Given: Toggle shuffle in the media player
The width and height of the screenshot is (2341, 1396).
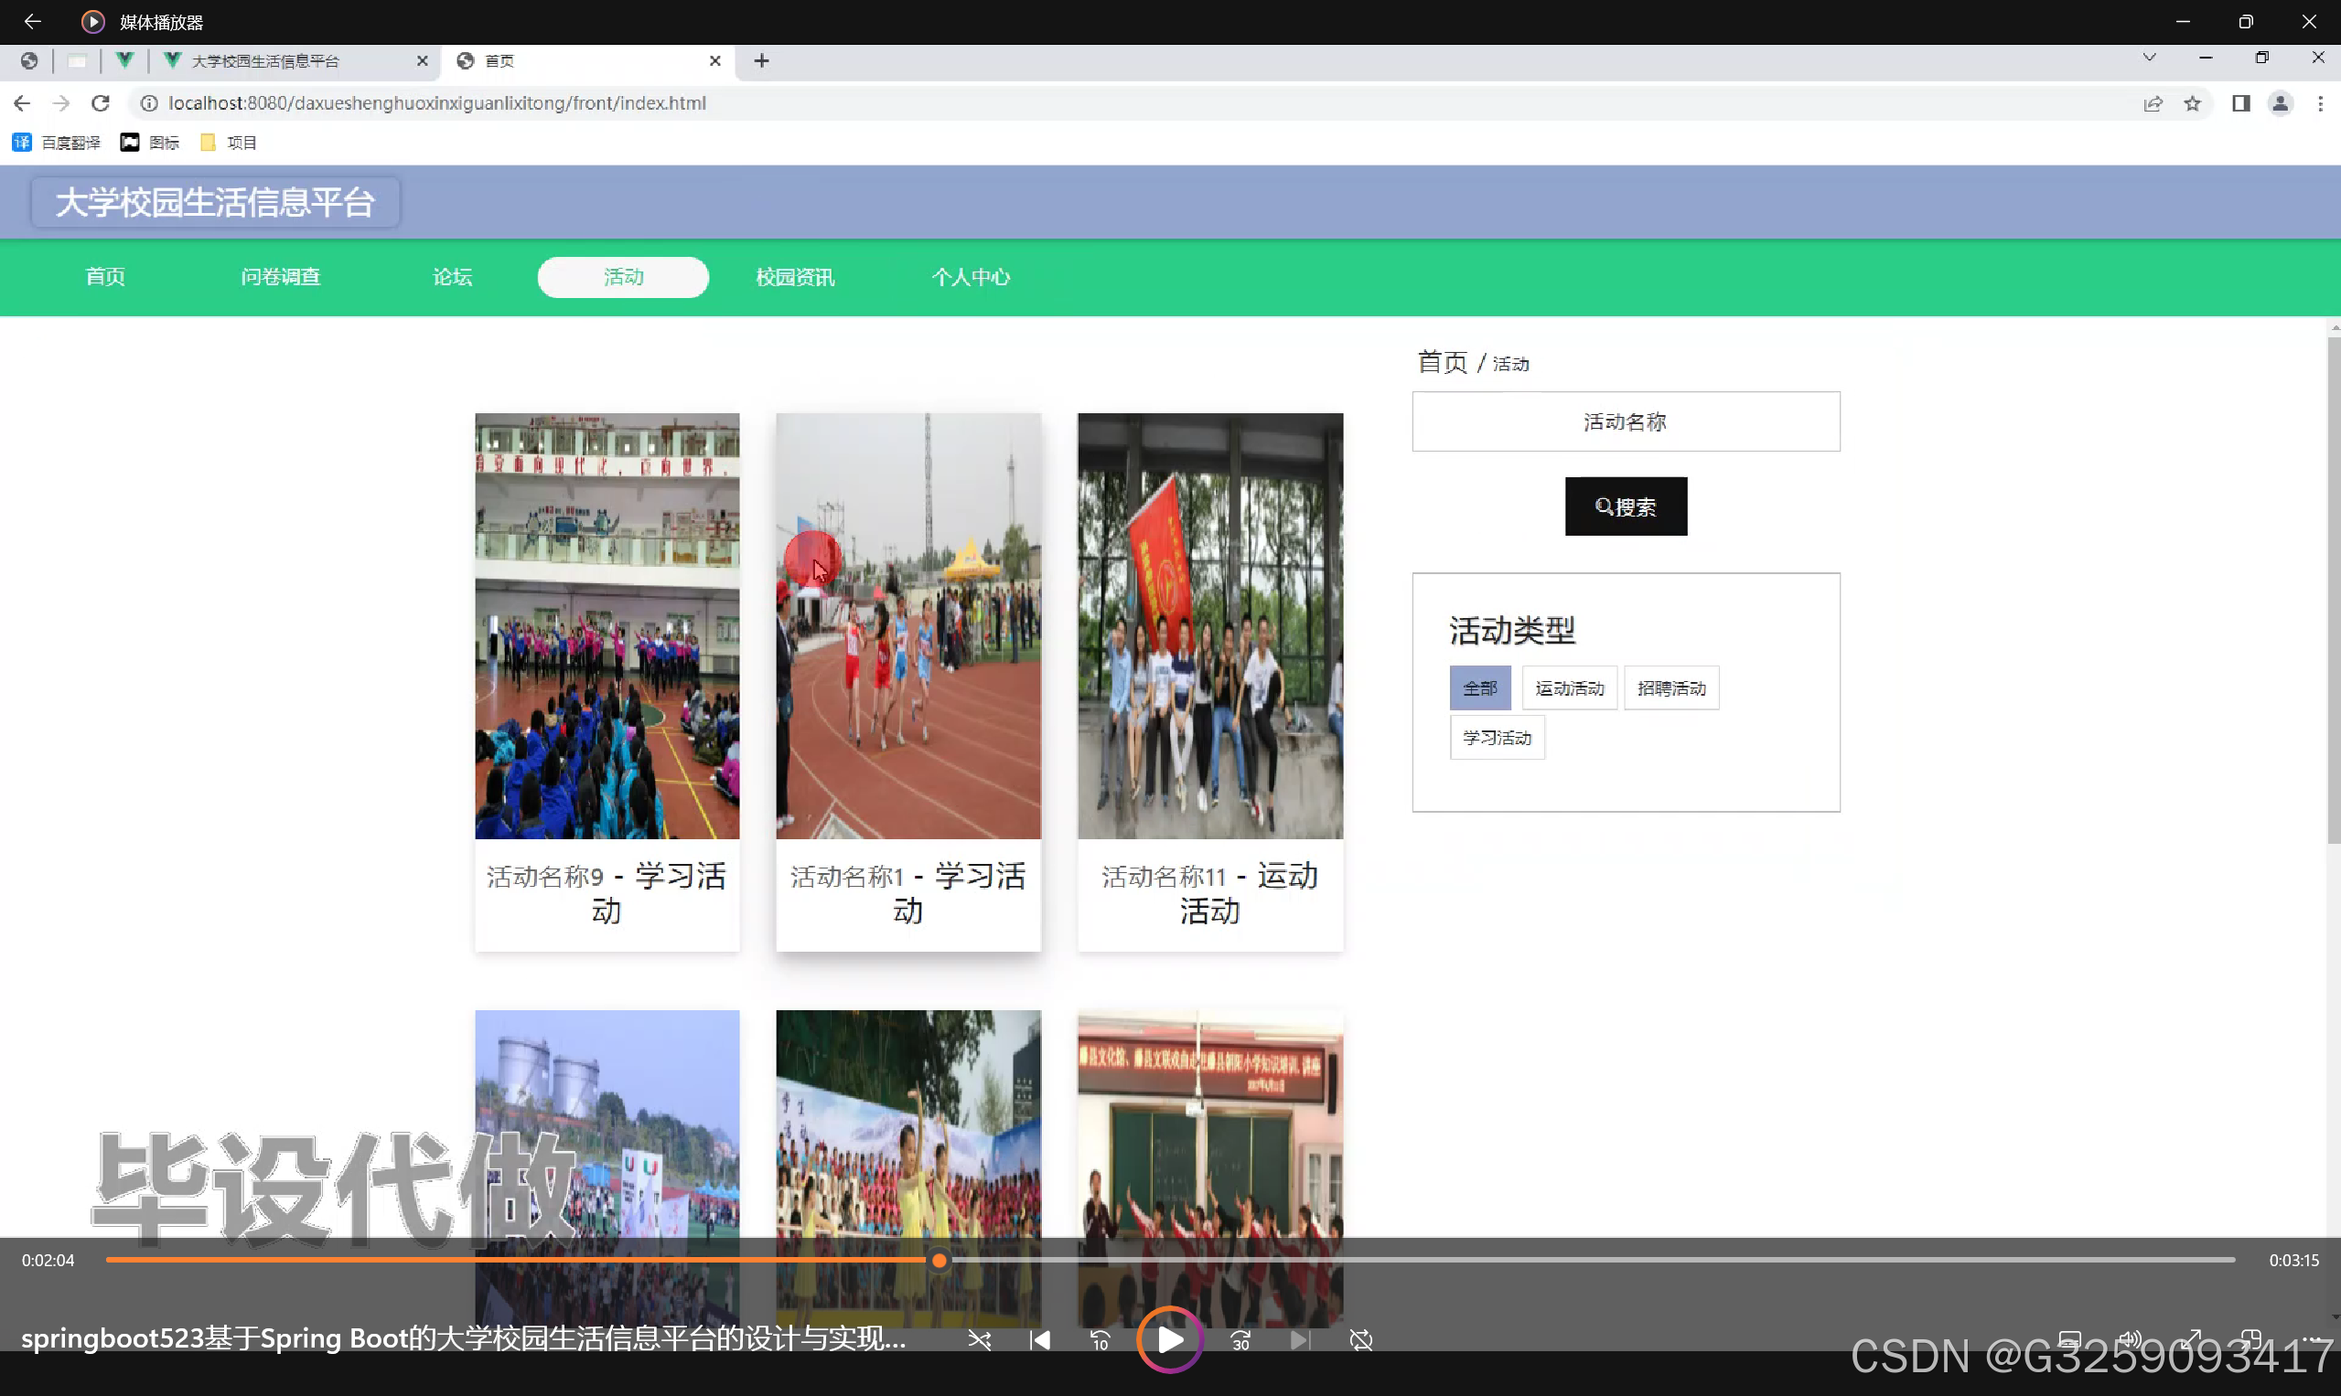Looking at the screenshot, I should click(x=979, y=1339).
